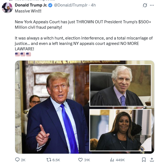Like the post with heart icon
The height and width of the screenshot is (165, 158).
click(x=80, y=160)
